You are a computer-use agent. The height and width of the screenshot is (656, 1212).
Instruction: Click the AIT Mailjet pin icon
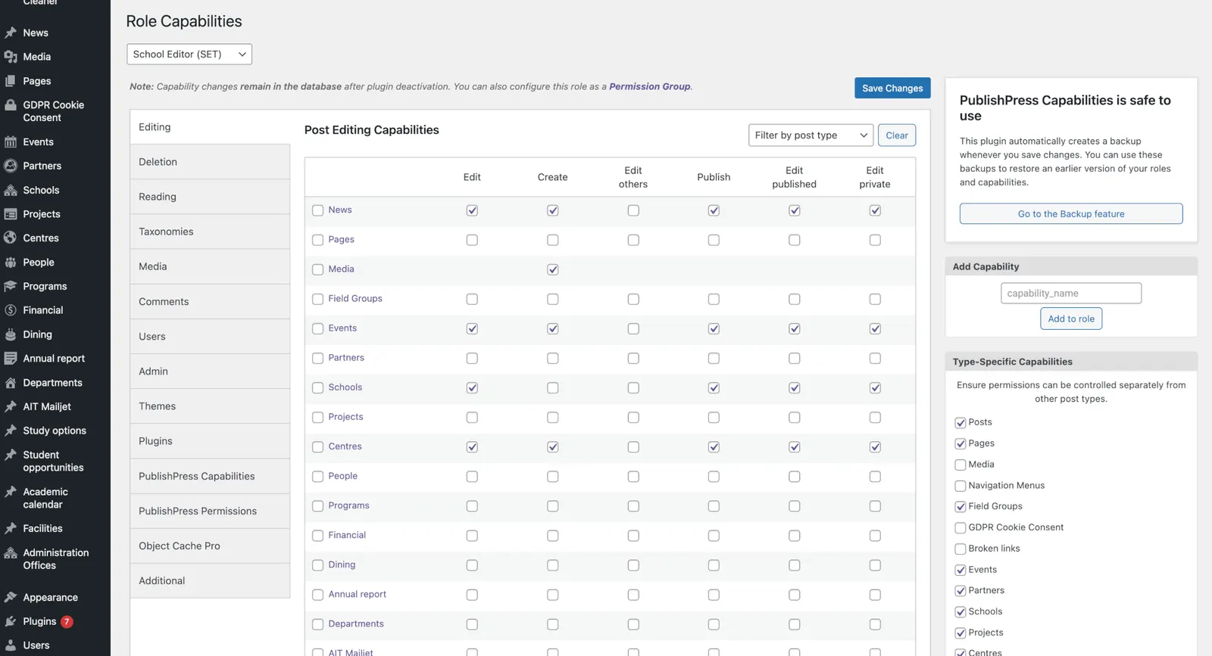(11, 406)
